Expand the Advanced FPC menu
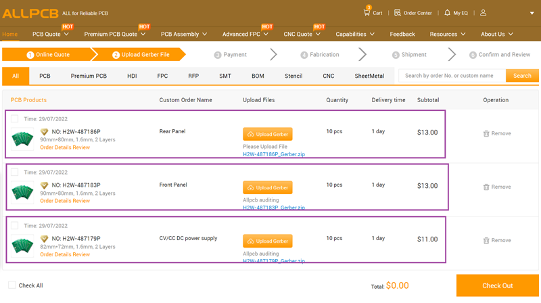 pyautogui.click(x=245, y=34)
